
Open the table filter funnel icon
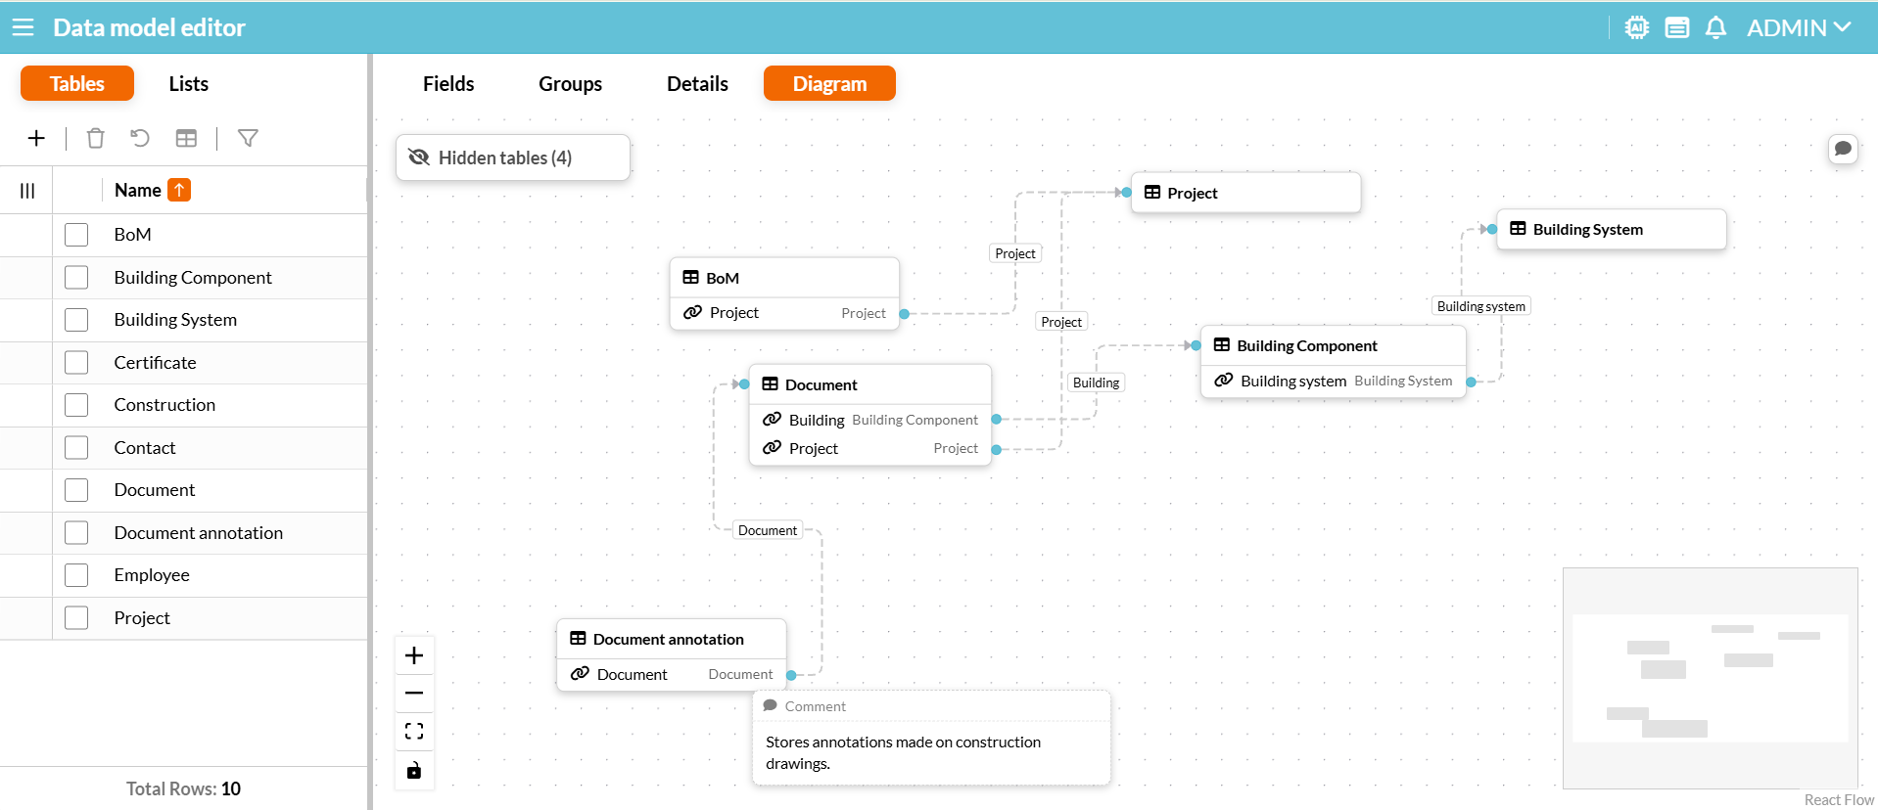point(248,138)
